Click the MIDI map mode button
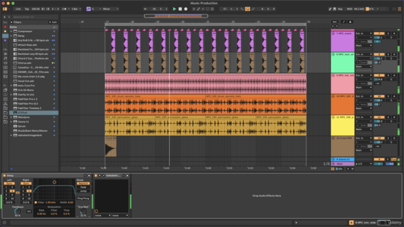Viewport: 404px width, 227px height. click(349, 9)
